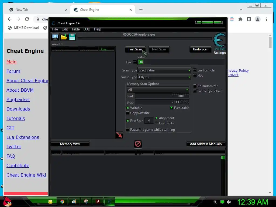This screenshot has height=207, width=276.
Task: Click Stop address field
Action: 162,102
